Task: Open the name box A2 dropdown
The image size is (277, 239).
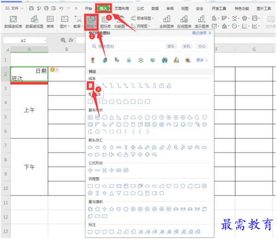Action: (46, 41)
